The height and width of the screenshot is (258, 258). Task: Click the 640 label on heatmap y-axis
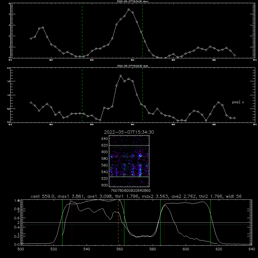coord(104,139)
